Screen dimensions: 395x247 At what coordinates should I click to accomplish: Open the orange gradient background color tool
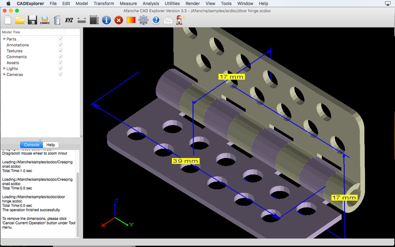(131, 20)
